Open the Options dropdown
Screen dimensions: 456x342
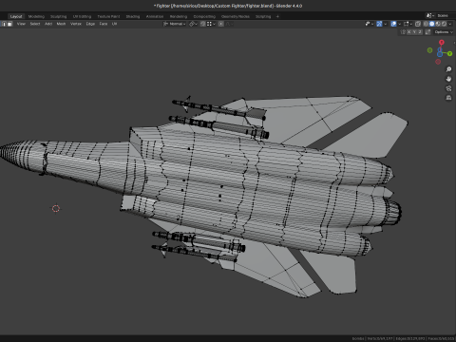click(x=444, y=32)
